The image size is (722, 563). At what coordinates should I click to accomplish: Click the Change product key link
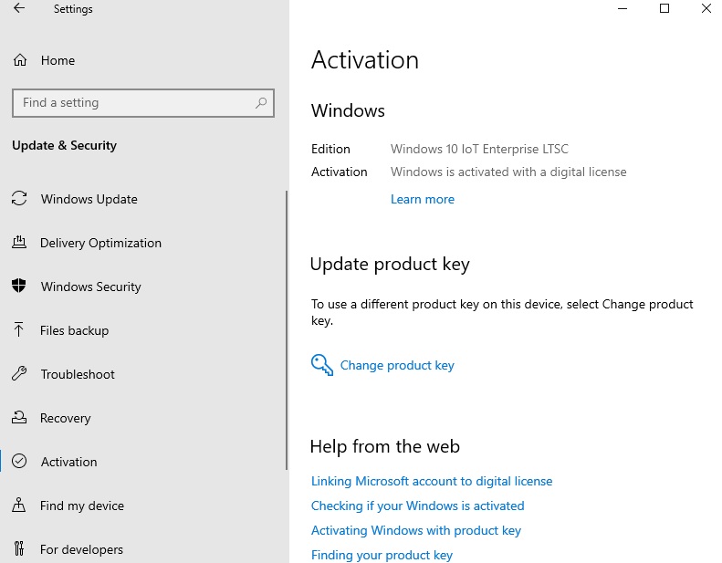(397, 366)
